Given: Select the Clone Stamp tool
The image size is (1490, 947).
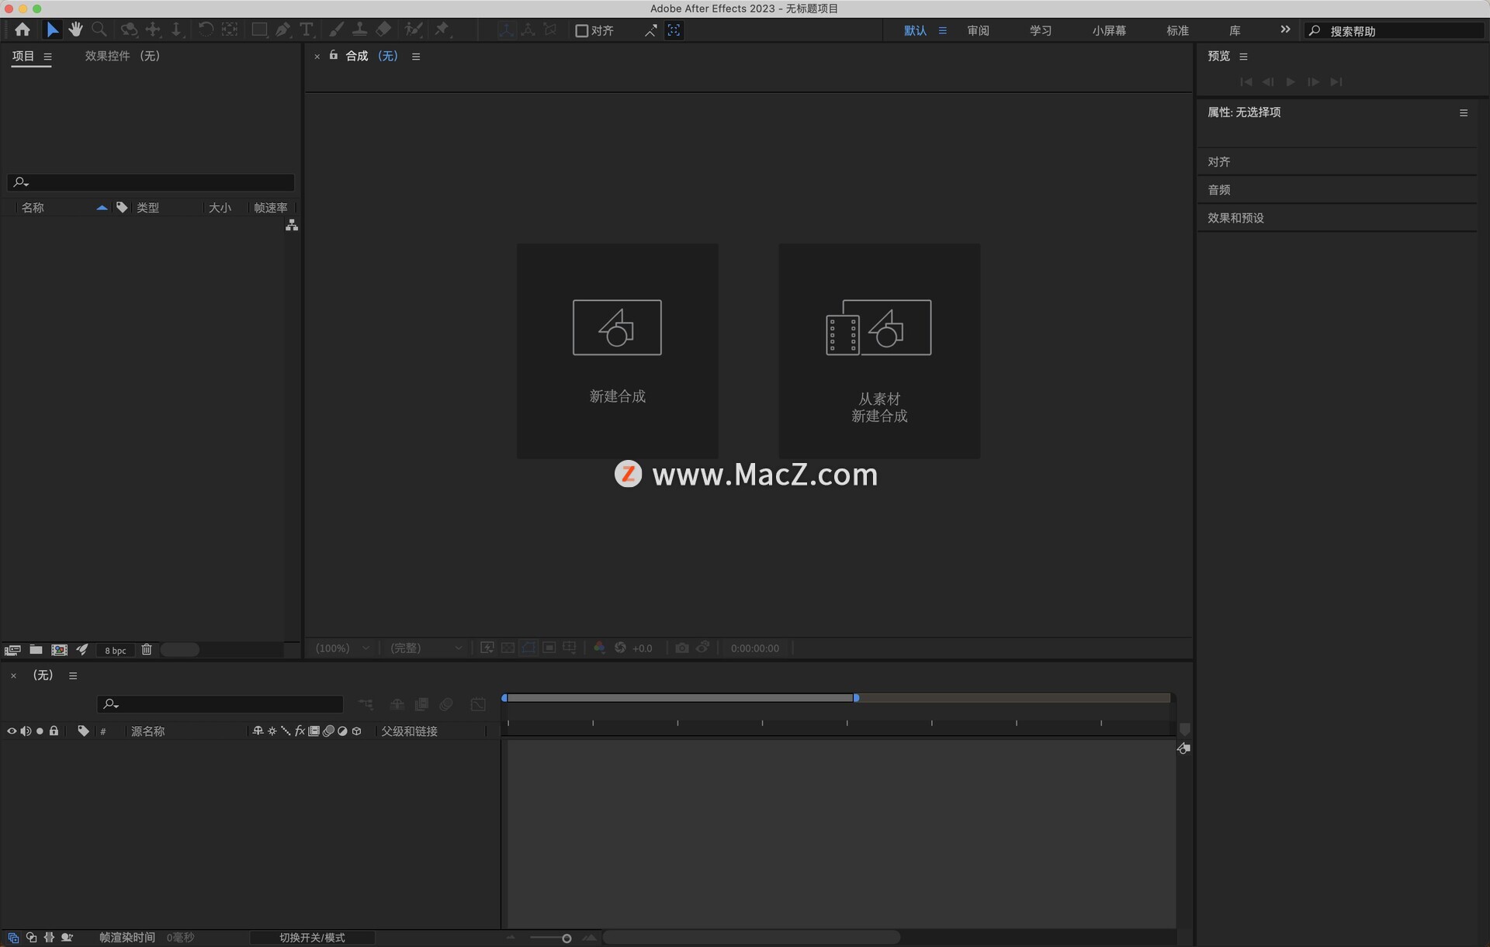Looking at the screenshot, I should coord(360,29).
